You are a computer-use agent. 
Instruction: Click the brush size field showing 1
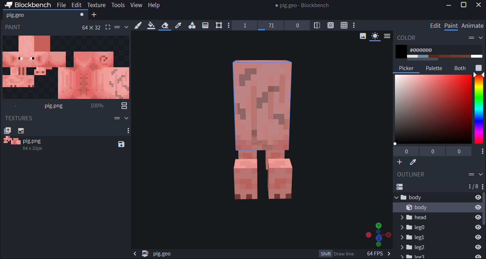(245, 25)
